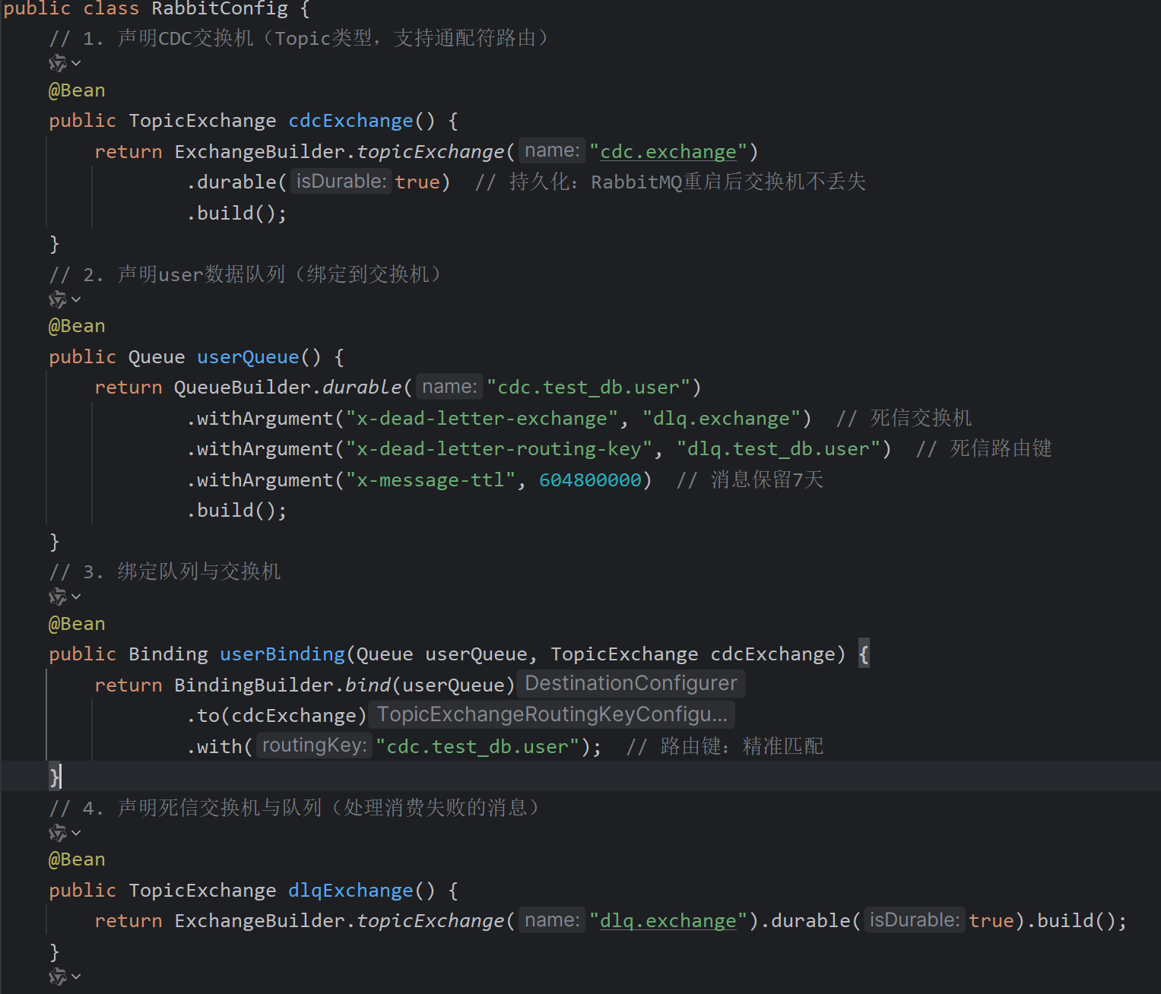Viewport: 1161px width, 994px height.
Task: Expand the chevron next to the bottom bean icon
Action: coord(75,977)
